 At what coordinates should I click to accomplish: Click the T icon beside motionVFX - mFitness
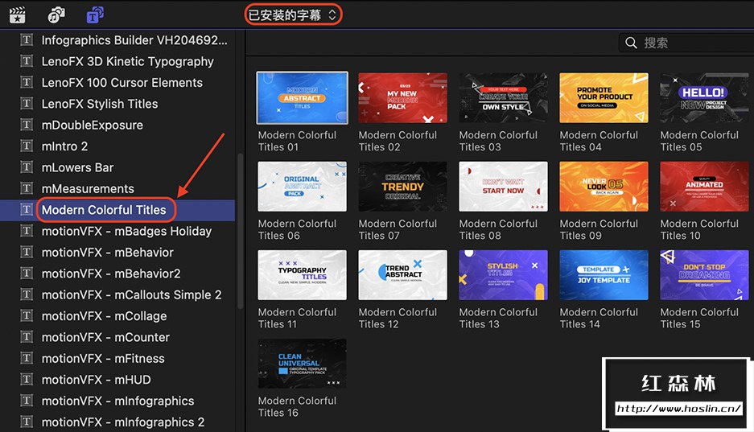tap(27, 358)
